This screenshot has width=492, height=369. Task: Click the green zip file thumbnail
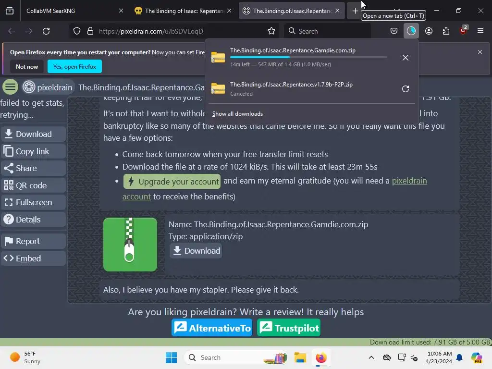coord(130,245)
